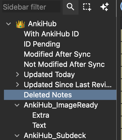Collapse the AnkiHub tree section

tap(8, 24)
